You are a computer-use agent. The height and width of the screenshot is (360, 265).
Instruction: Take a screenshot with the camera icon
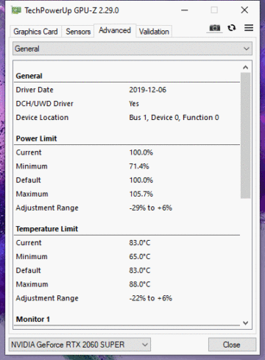click(215, 28)
